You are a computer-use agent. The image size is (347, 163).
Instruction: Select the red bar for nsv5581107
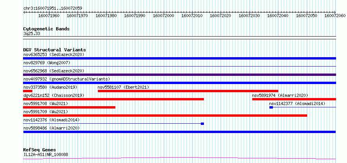pyautogui.click(x=188, y=91)
